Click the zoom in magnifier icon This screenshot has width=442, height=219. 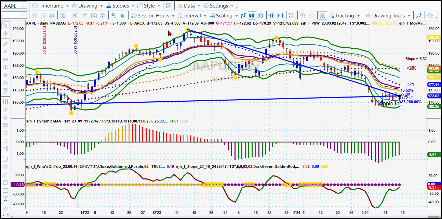[x=303, y=15]
